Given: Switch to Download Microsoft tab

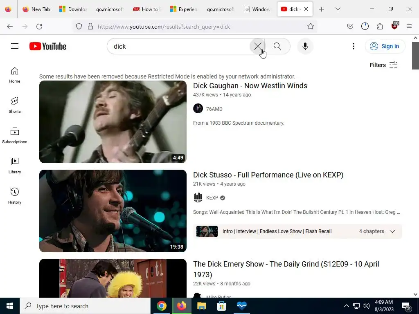Looking at the screenshot, I should tap(73, 9).
